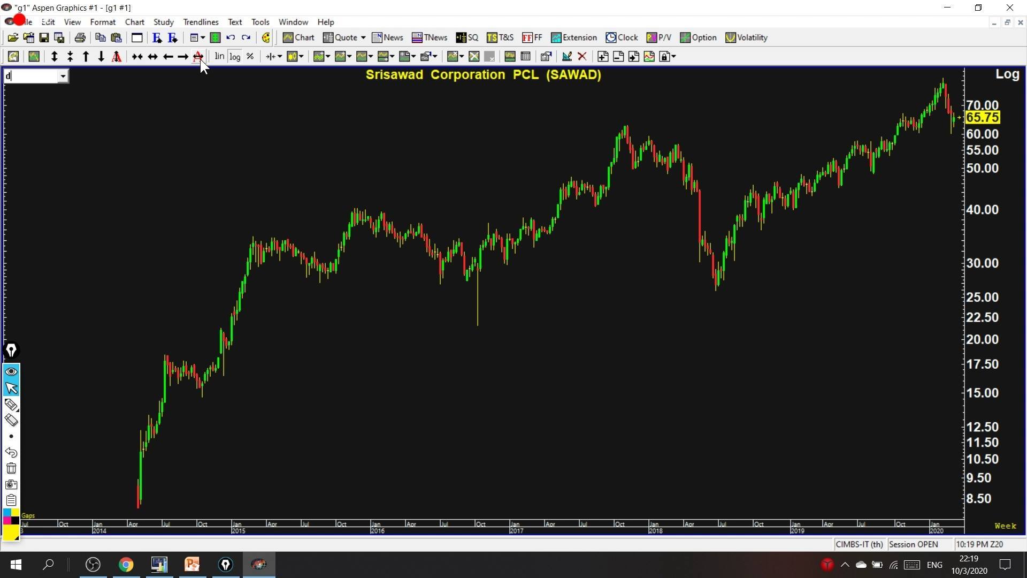This screenshot has height=578, width=1027.
Task: Click the Save floppy disk icon
Action: point(44,38)
